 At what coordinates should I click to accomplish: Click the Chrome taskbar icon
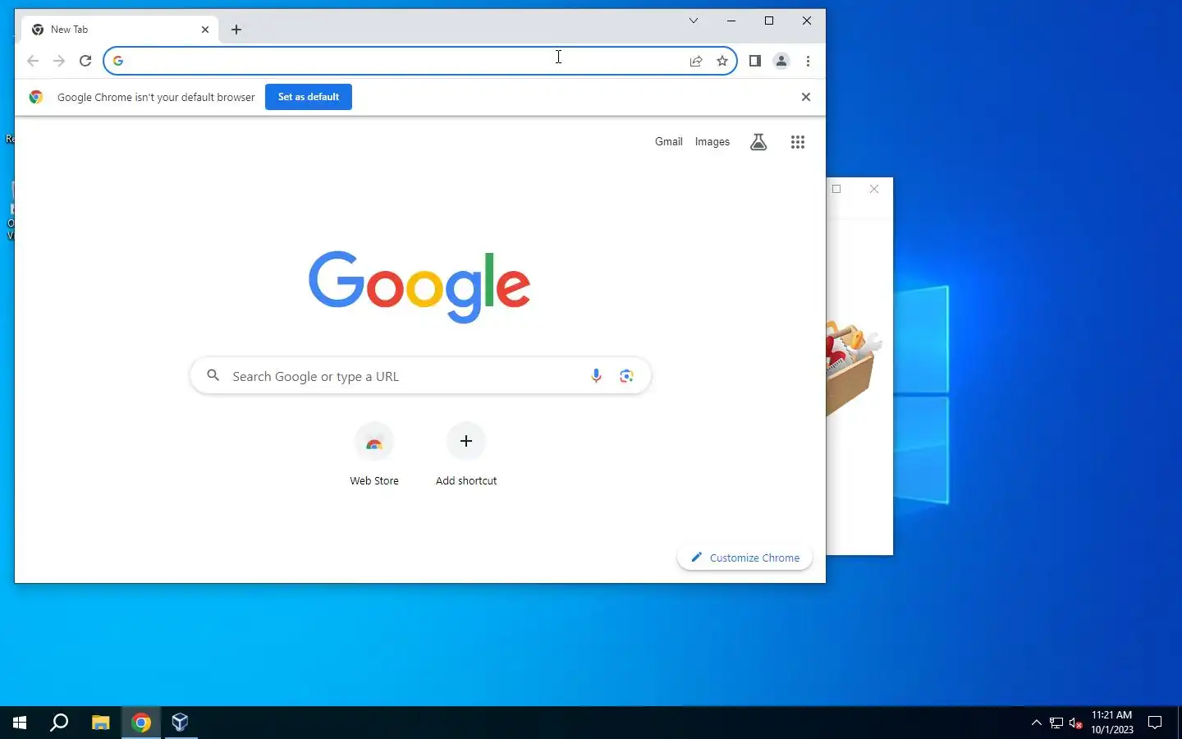(x=141, y=723)
